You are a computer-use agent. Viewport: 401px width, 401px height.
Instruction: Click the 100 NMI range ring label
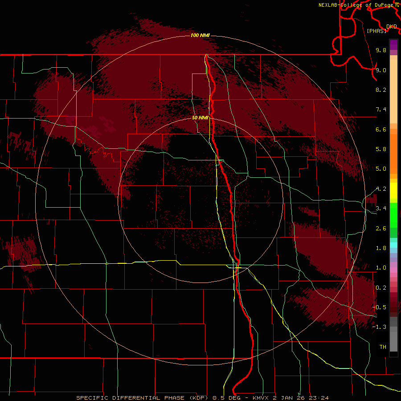click(200, 35)
